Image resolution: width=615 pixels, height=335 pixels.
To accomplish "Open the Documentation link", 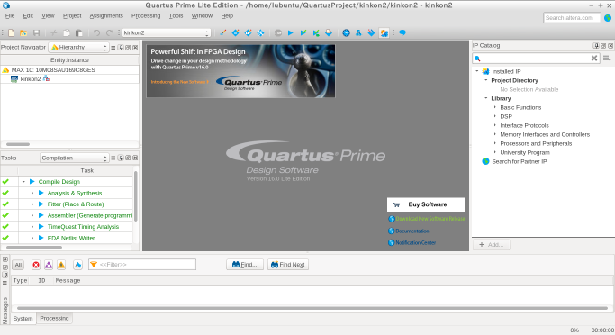I will pyautogui.click(x=412, y=231).
